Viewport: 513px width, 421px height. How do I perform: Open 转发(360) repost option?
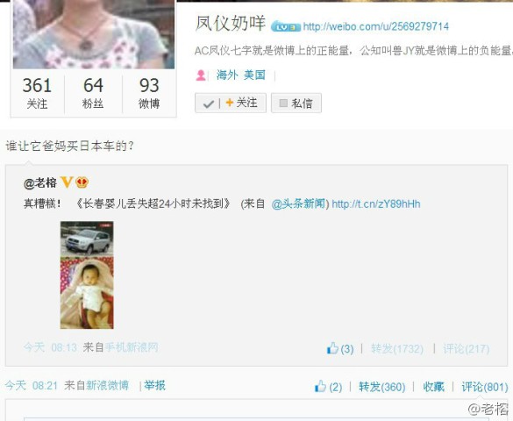tap(381, 387)
